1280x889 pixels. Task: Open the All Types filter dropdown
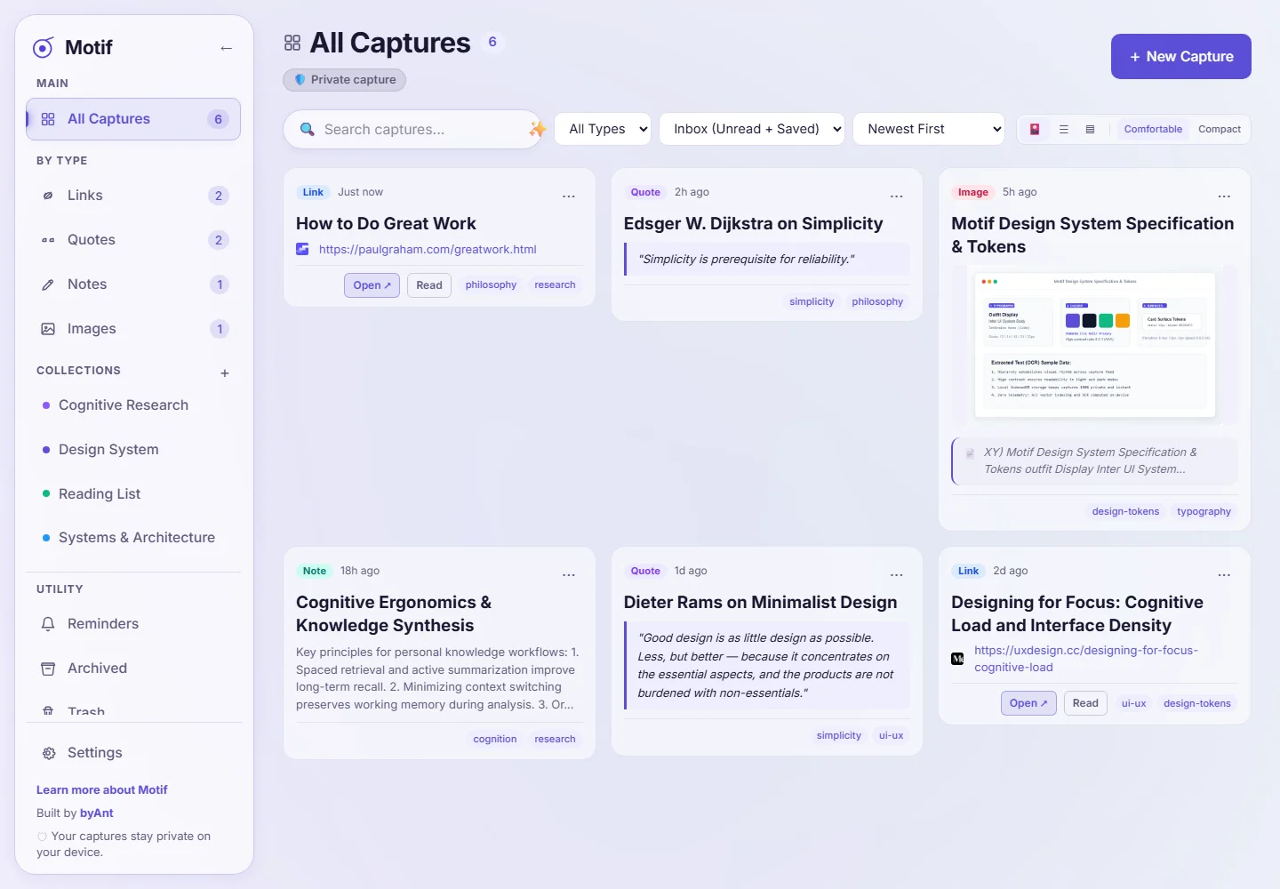tap(603, 129)
